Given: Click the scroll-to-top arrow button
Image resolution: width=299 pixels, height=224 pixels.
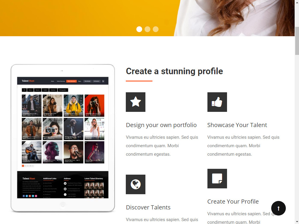Looking at the screenshot, I should click(x=279, y=208).
